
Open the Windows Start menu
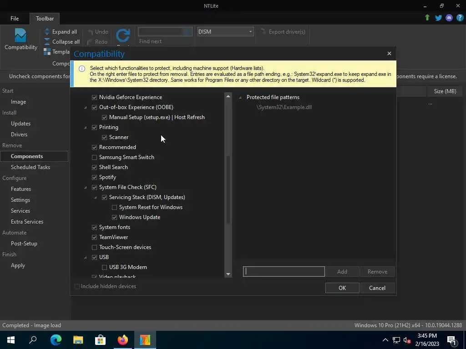tap(11, 340)
